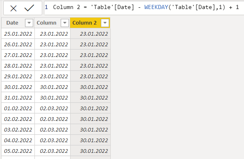Select the Date cell 25.01.2022
Viewport: 244px width, 159px height.
[x=18, y=34]
